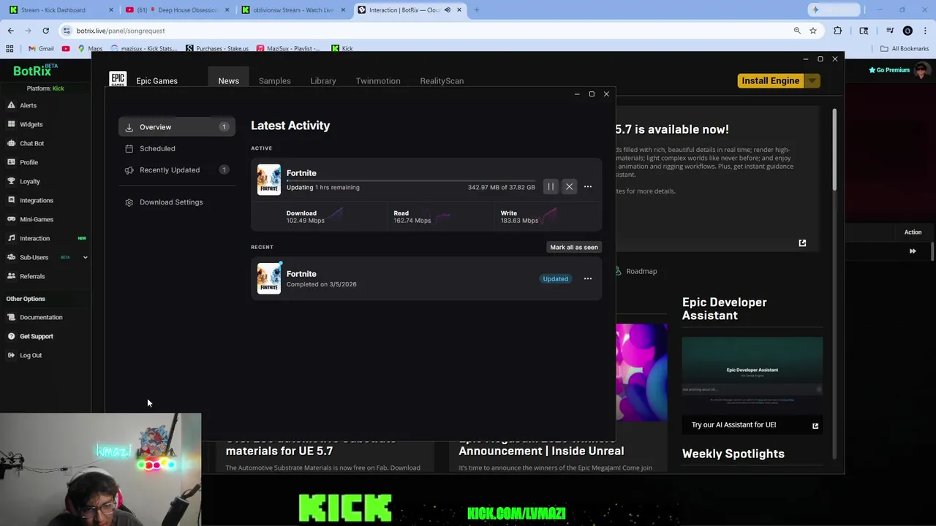Cancel the Fortnite update with X icon
This screenshot has height=526, width=936.
[569, 187]
